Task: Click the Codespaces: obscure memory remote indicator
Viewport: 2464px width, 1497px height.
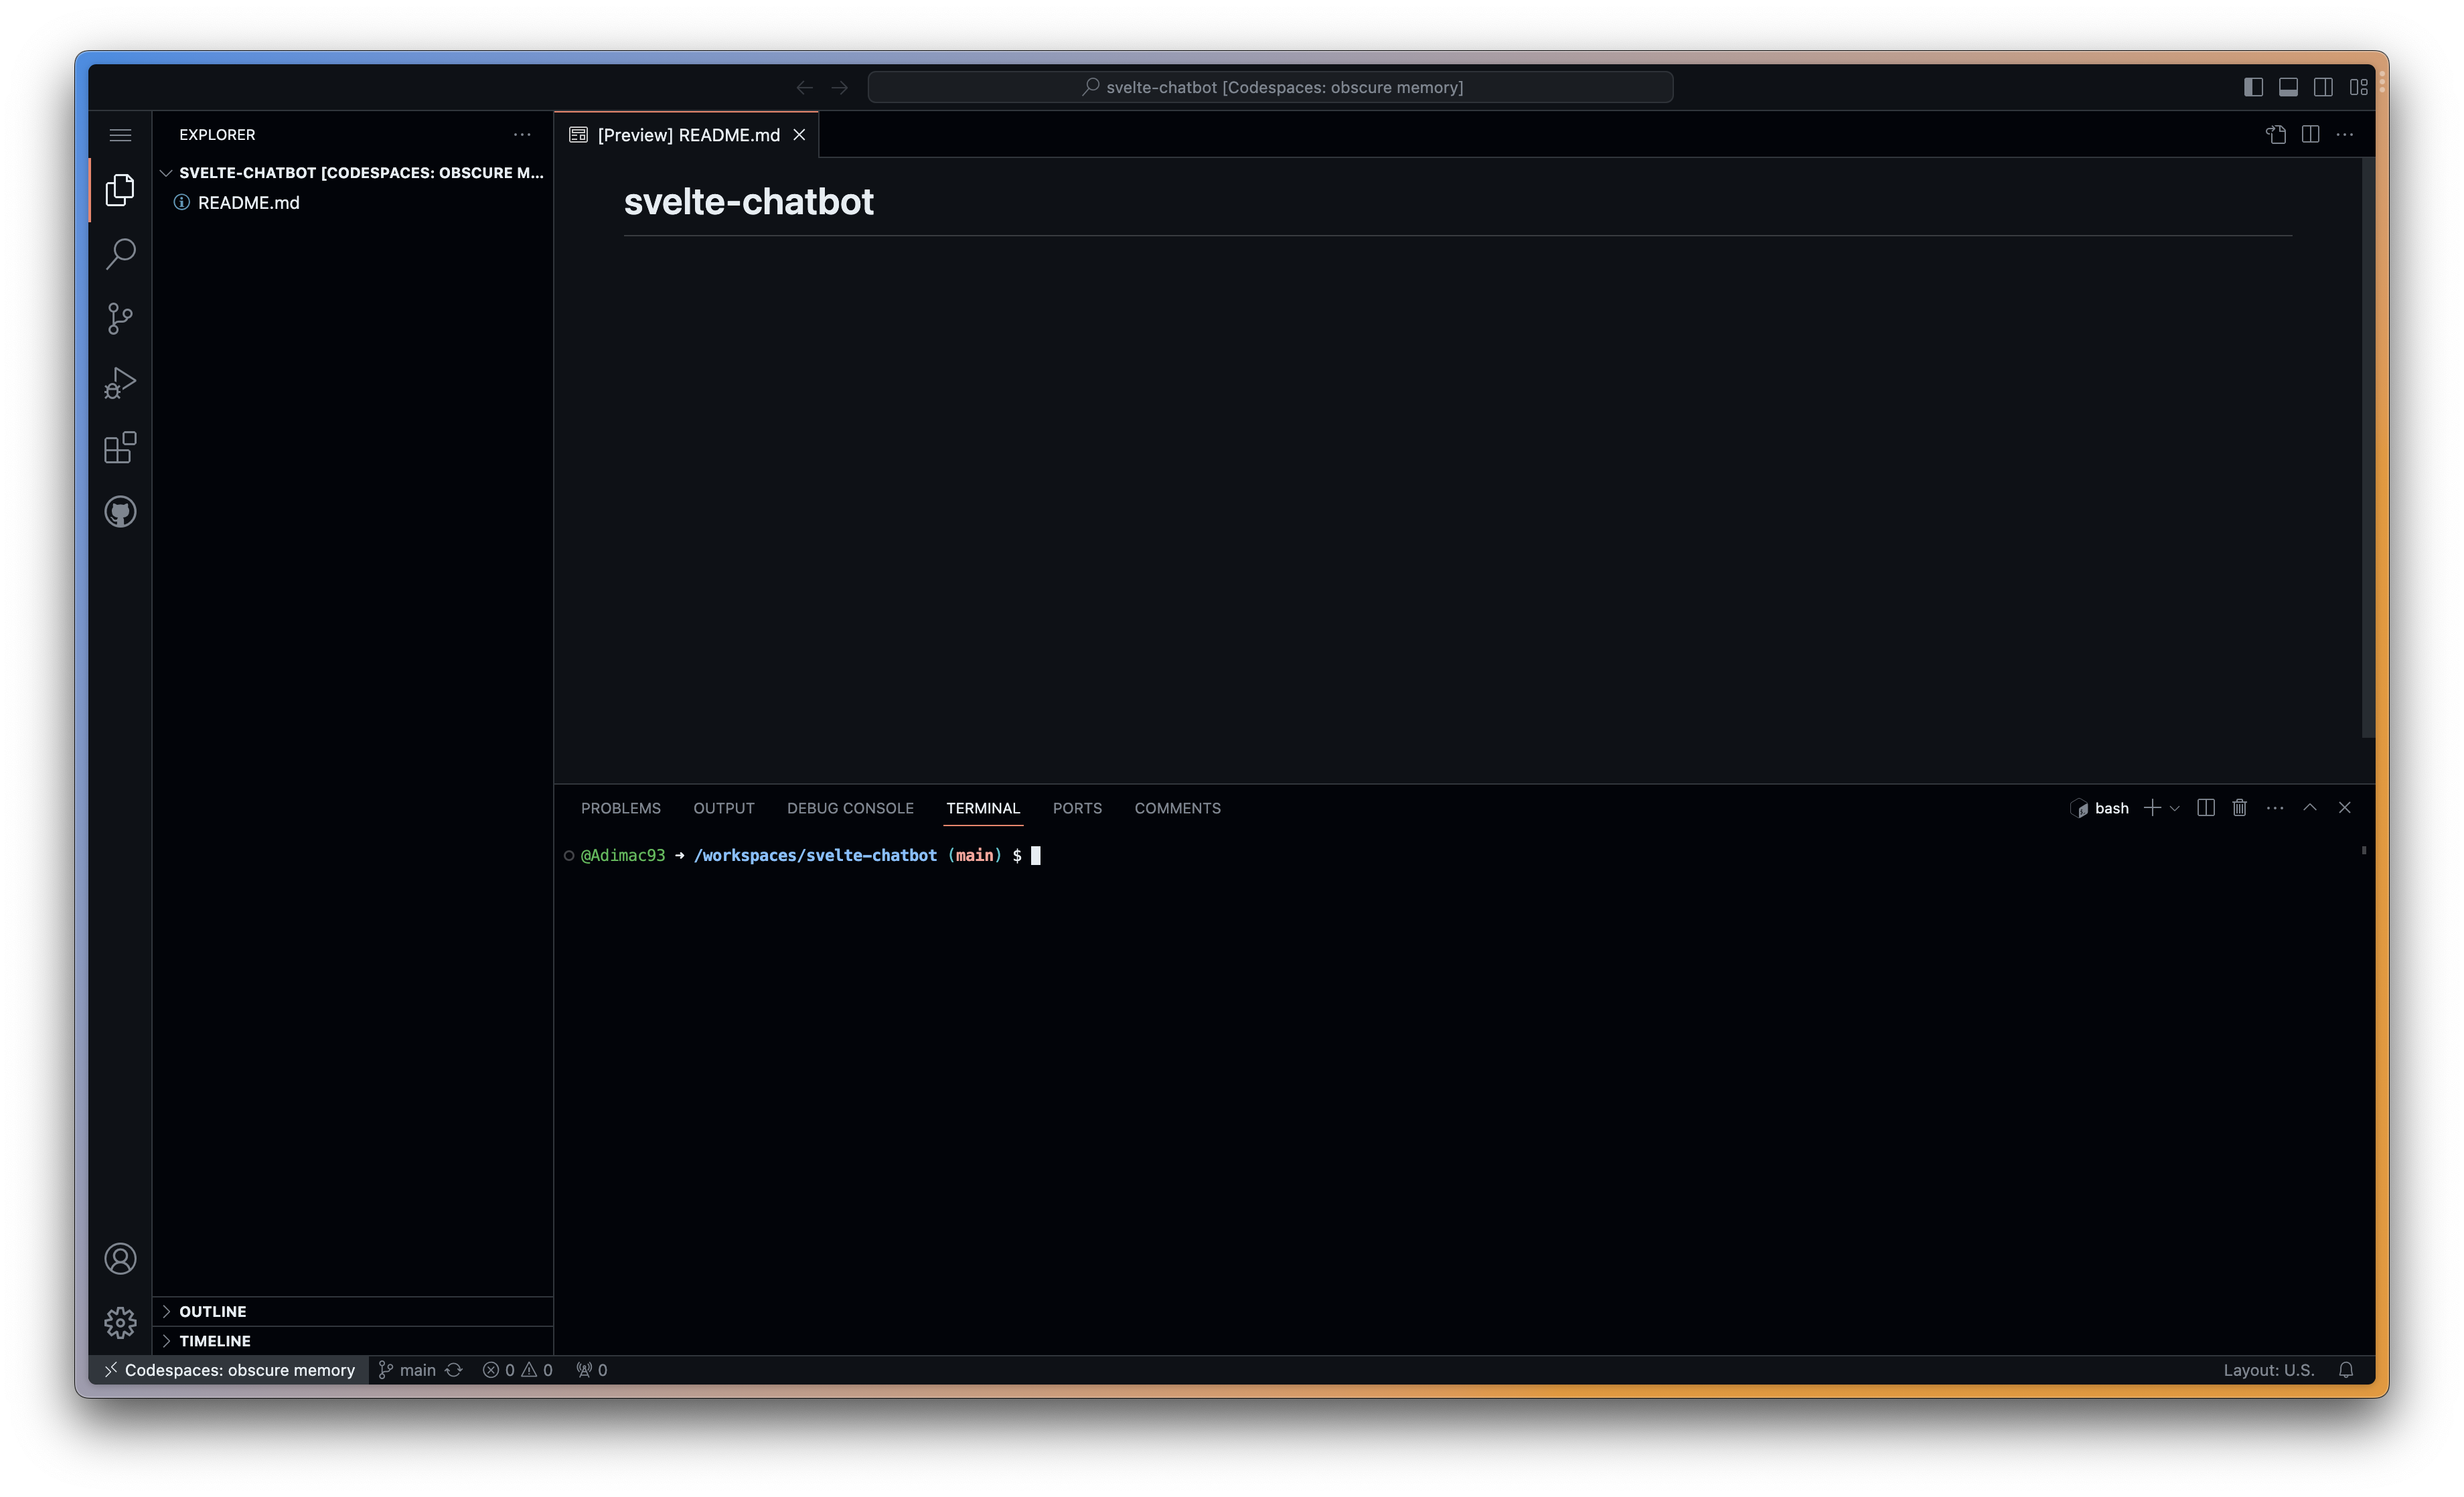Action: pos(229,1369)
